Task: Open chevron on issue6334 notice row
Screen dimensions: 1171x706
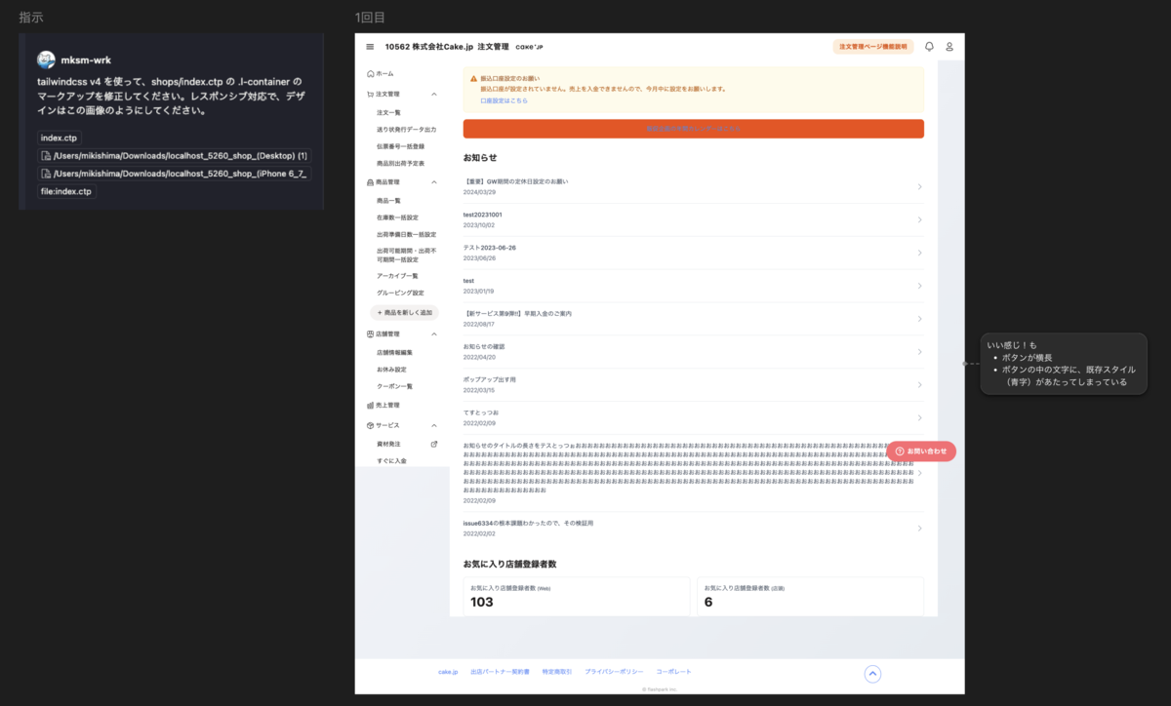Action: 919,529
